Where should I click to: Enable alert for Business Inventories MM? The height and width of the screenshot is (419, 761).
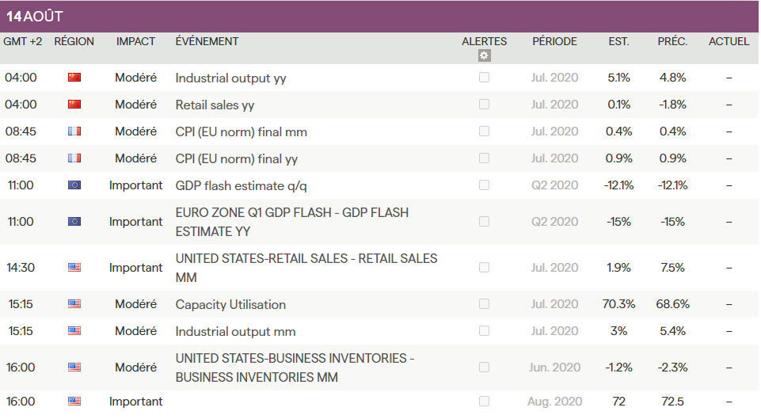point(484,368)
